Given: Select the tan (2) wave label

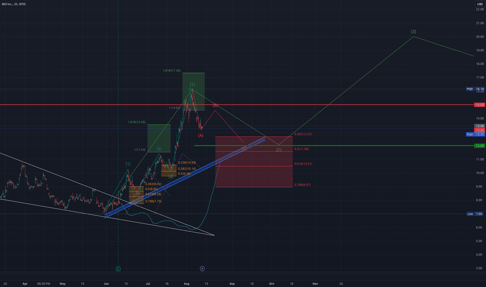Looking at the screenshot, I should 278,150.
